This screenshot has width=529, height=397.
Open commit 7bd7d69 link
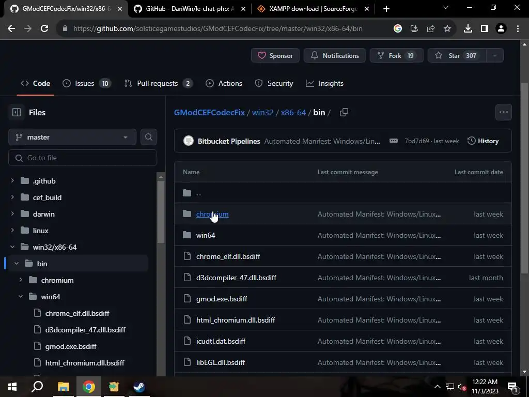click(417, 141)
